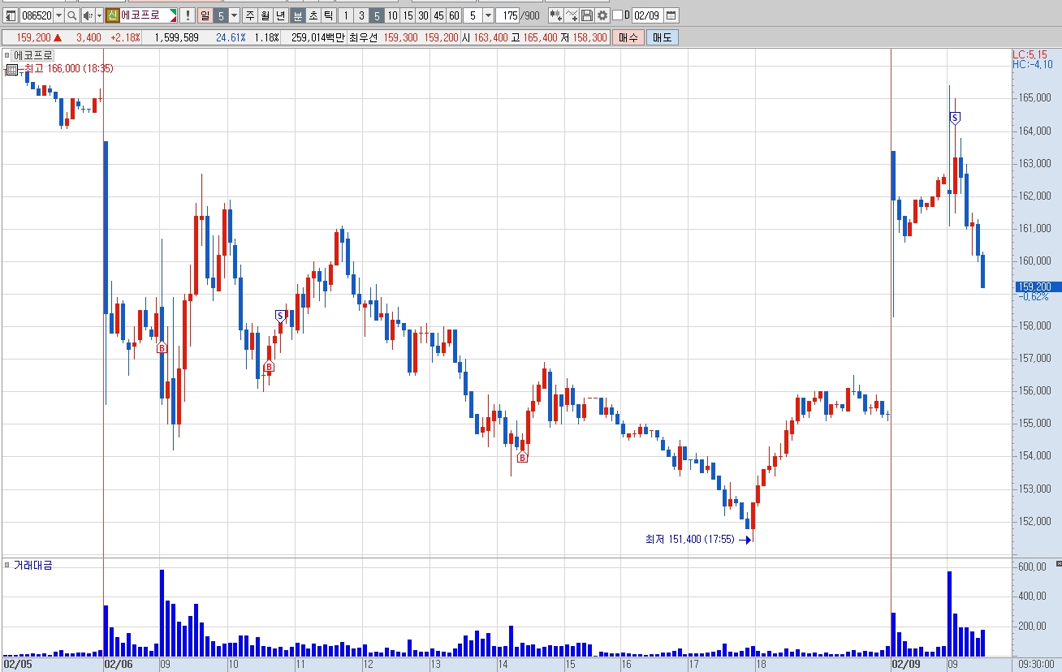Select the 분 (minute) chart period toggle

coord(298,15)
